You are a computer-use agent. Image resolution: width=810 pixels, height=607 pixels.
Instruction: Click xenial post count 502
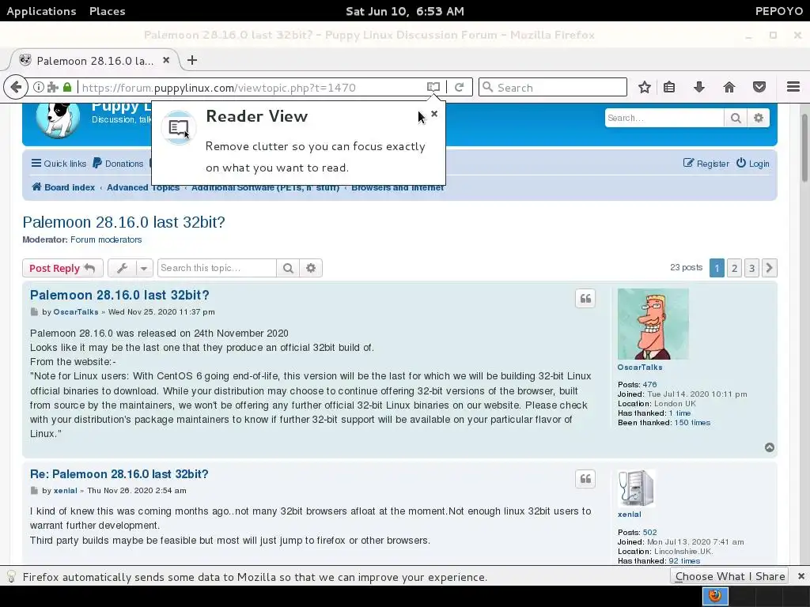pos(650,532)
